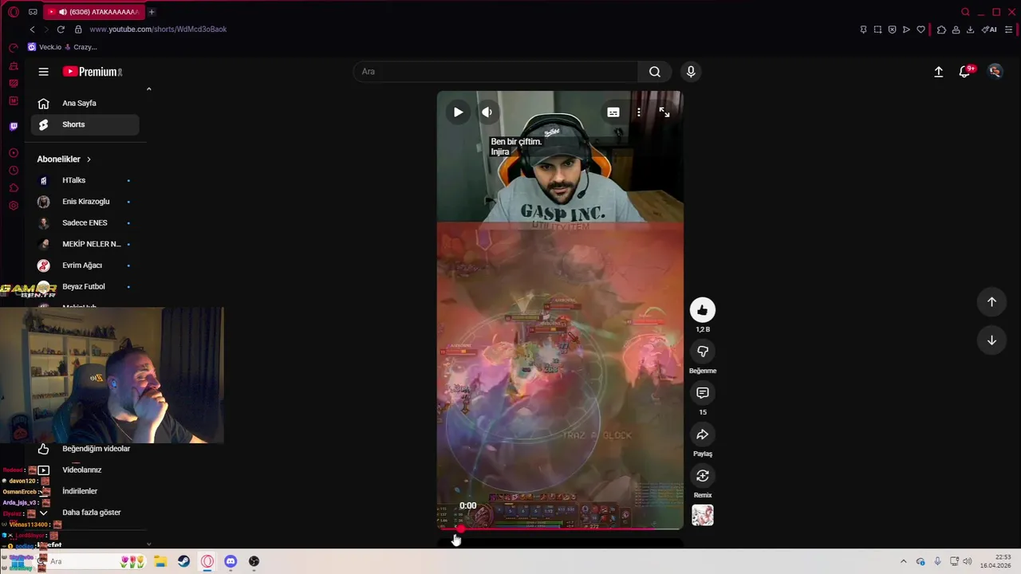Expand the Abonelikler section
The height and width of the screenshot is (574, 1021).
click(64, 159)
